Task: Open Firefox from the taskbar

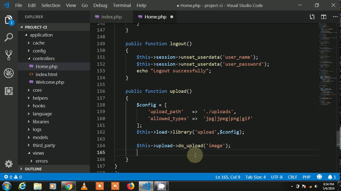Action: tap(131, 186)
